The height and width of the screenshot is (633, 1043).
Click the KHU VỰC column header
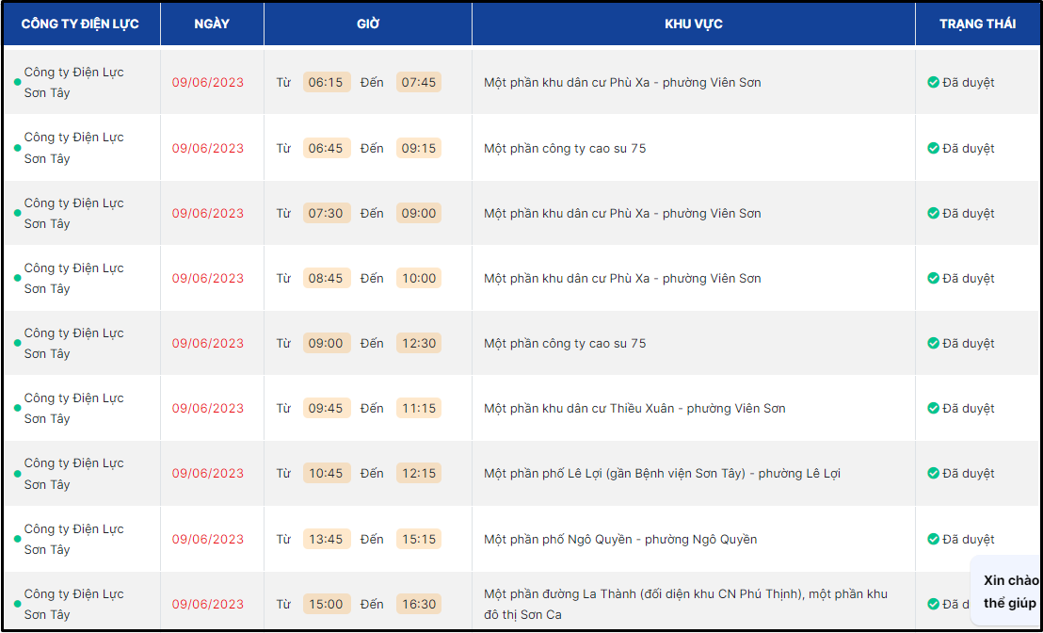pos(693,24)
